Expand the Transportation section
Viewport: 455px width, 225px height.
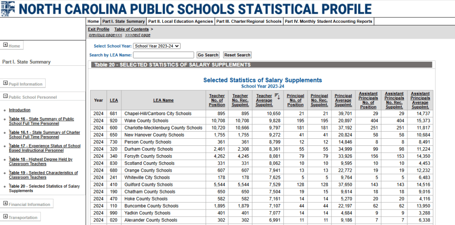tap(5, 217)
